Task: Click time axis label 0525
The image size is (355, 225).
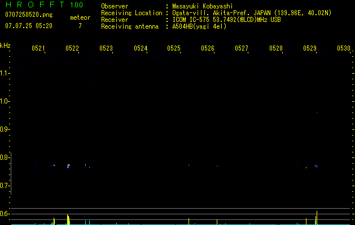Action: [x=174, y=48]
